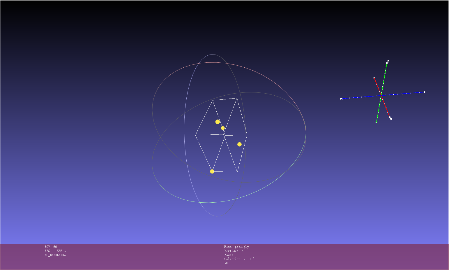The width and height of the screenshot is (449, 270).
Task: Click the X label on the red axis
Action: point(391,119)
